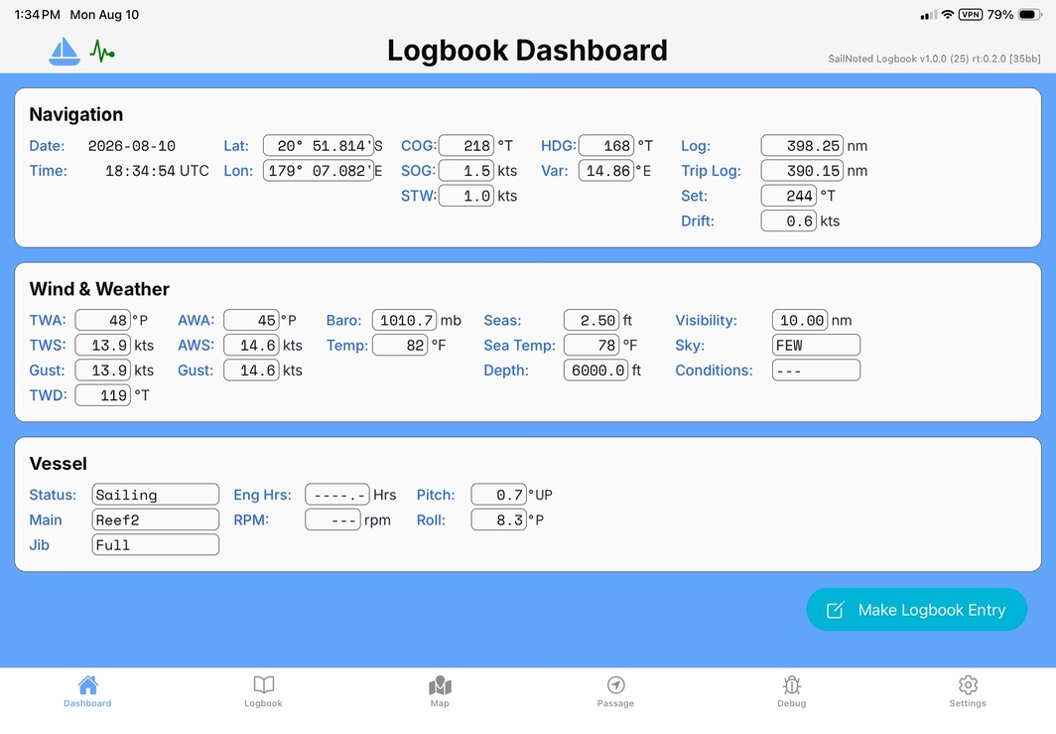The height and width of the screenshot is (734, 1056).
Task: Click the Depth value field
Action: click(596, 370)
